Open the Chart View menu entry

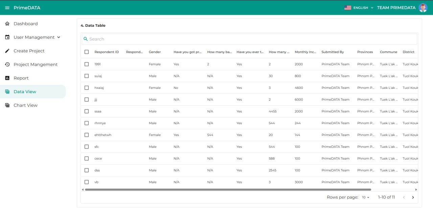[x=25, y=105]
